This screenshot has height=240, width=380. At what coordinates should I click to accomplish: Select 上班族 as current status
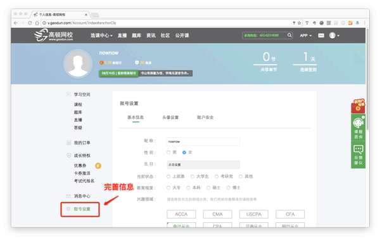[x=168, y=177]
